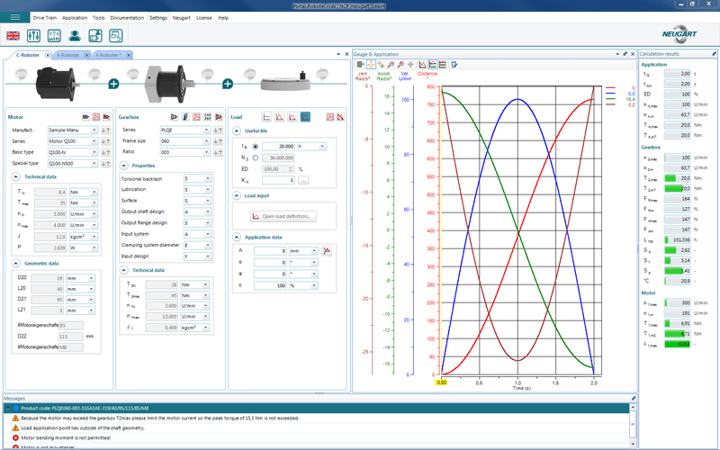The image size is (720, 450).
Task: Pin the Messages panel
Action: [634, 398]
